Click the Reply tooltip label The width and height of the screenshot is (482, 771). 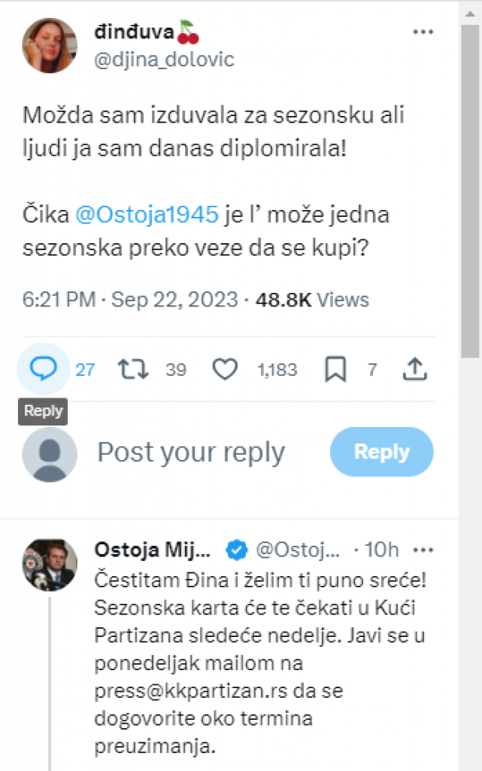tap(43, 411)
